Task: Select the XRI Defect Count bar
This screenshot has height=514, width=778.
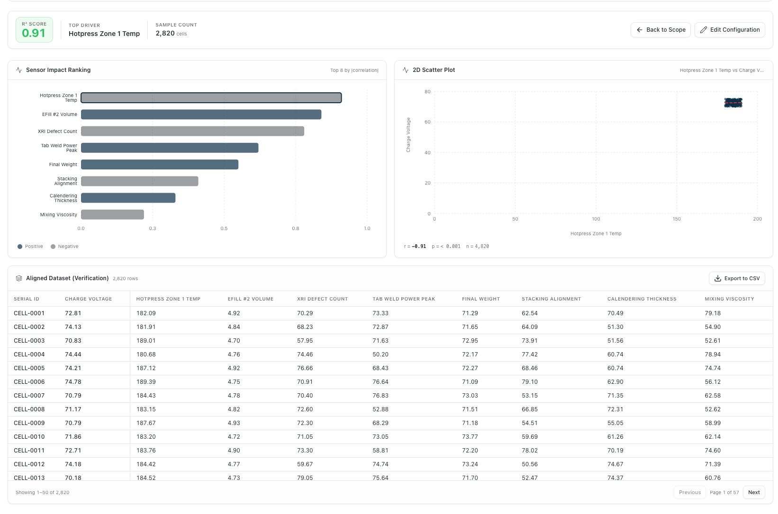Action: [x=192, y=131]
